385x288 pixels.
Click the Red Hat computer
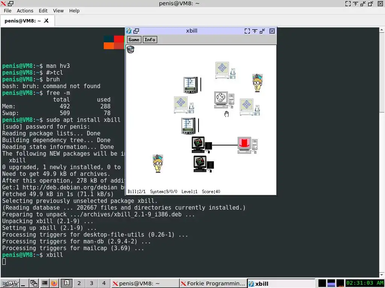247,145
